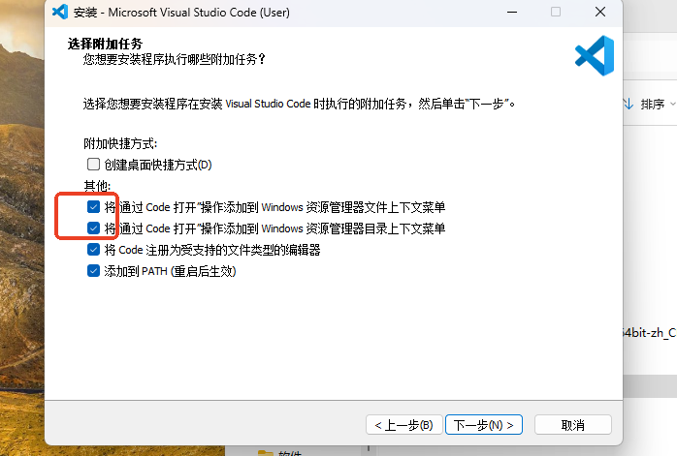Click the large VS Code logo in the installer header
Image resolution: width=677 pixels, height=456 pixels.
(595, 55)
